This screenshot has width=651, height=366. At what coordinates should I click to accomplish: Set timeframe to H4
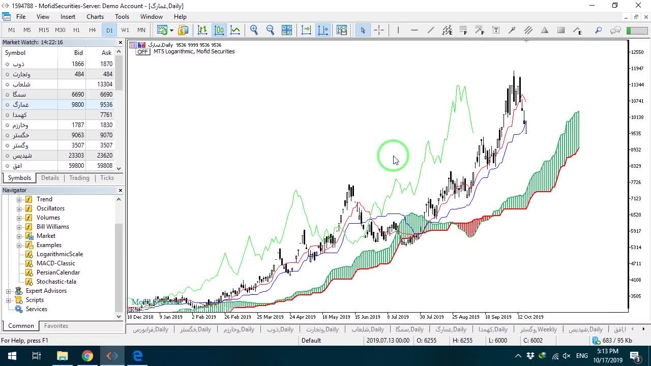93,30
